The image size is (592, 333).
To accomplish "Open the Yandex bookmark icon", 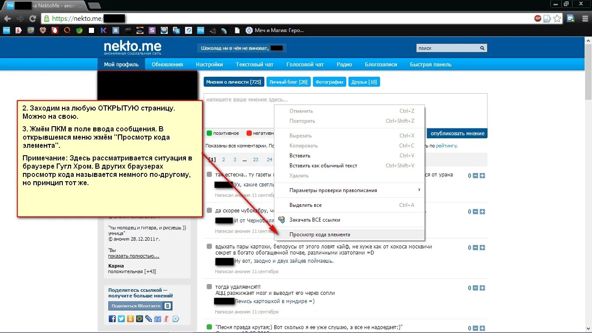I will pyautogui.click(x=19, y=30).
